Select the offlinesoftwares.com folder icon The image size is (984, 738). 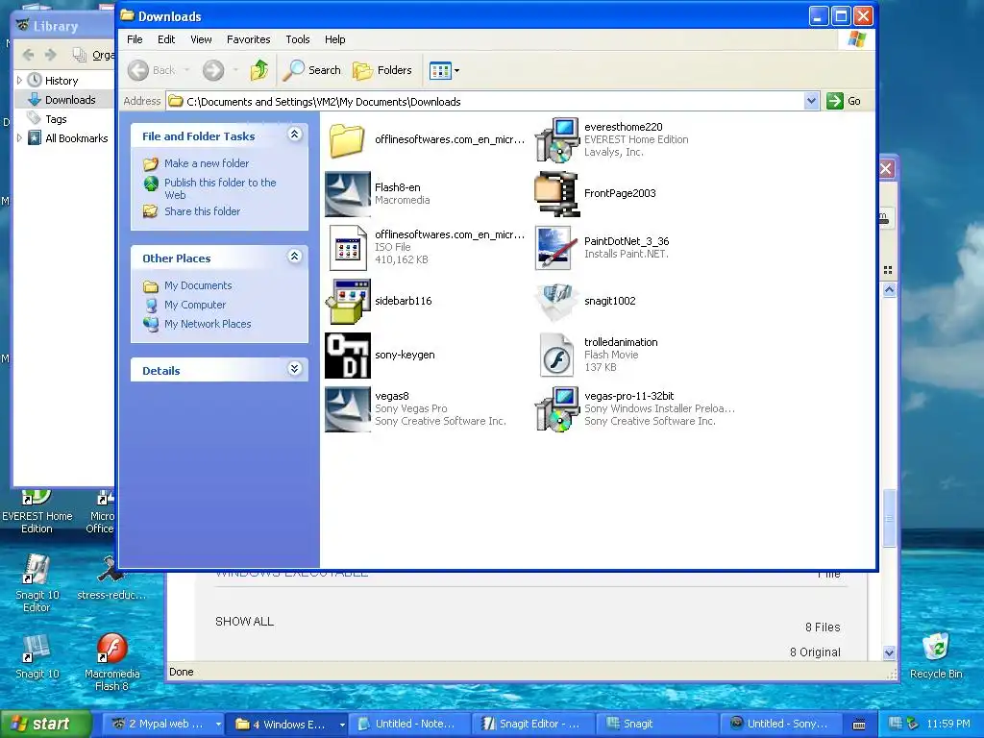(347, 139)
